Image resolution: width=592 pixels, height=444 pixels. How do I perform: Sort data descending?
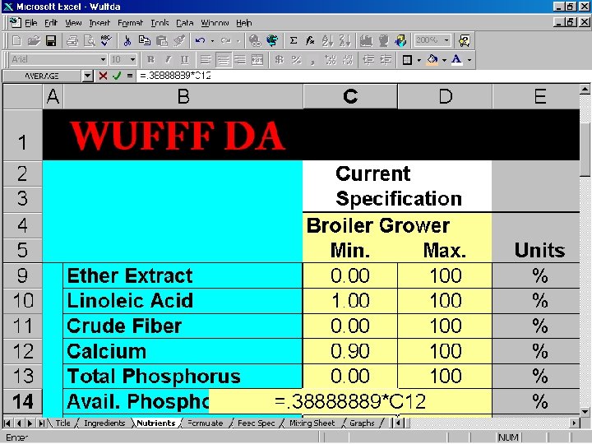[x=345, y=40]
